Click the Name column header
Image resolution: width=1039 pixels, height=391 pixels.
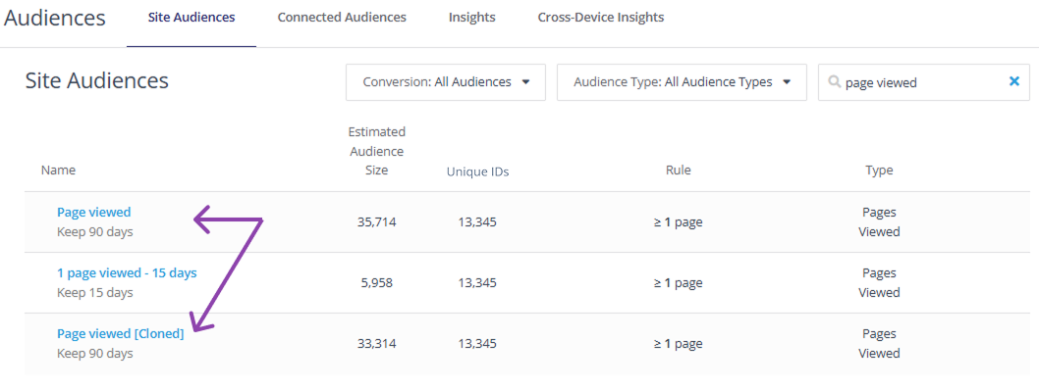coord(58,171)
